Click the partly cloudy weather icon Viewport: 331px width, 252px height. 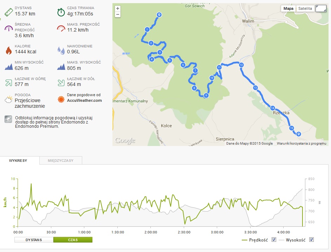tap(8, 99)
